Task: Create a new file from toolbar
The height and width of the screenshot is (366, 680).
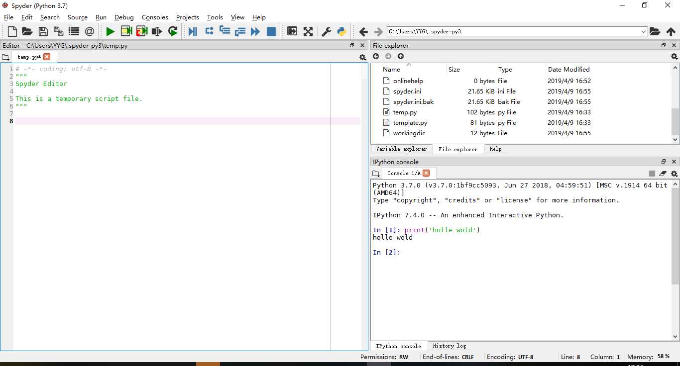Action: point(12,31)
